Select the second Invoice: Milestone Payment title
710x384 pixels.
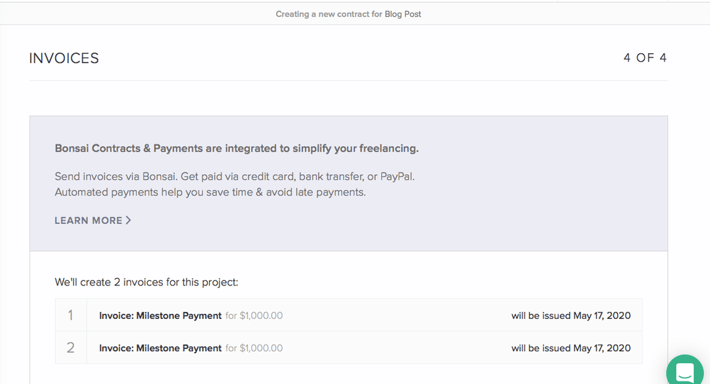(160, 349)
